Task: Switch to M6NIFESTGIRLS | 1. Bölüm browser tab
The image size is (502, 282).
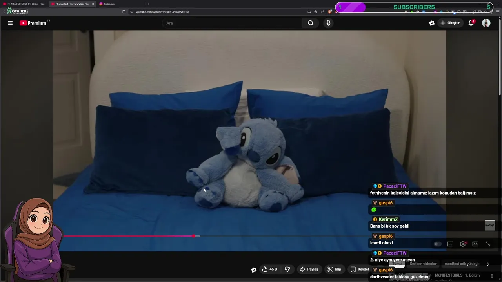Action: click(x=24, y=4)
